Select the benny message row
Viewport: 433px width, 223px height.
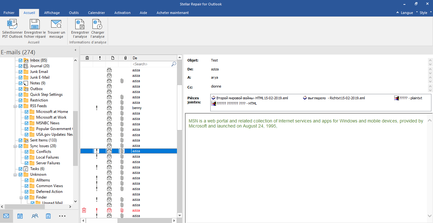click(x=128, y=108)
